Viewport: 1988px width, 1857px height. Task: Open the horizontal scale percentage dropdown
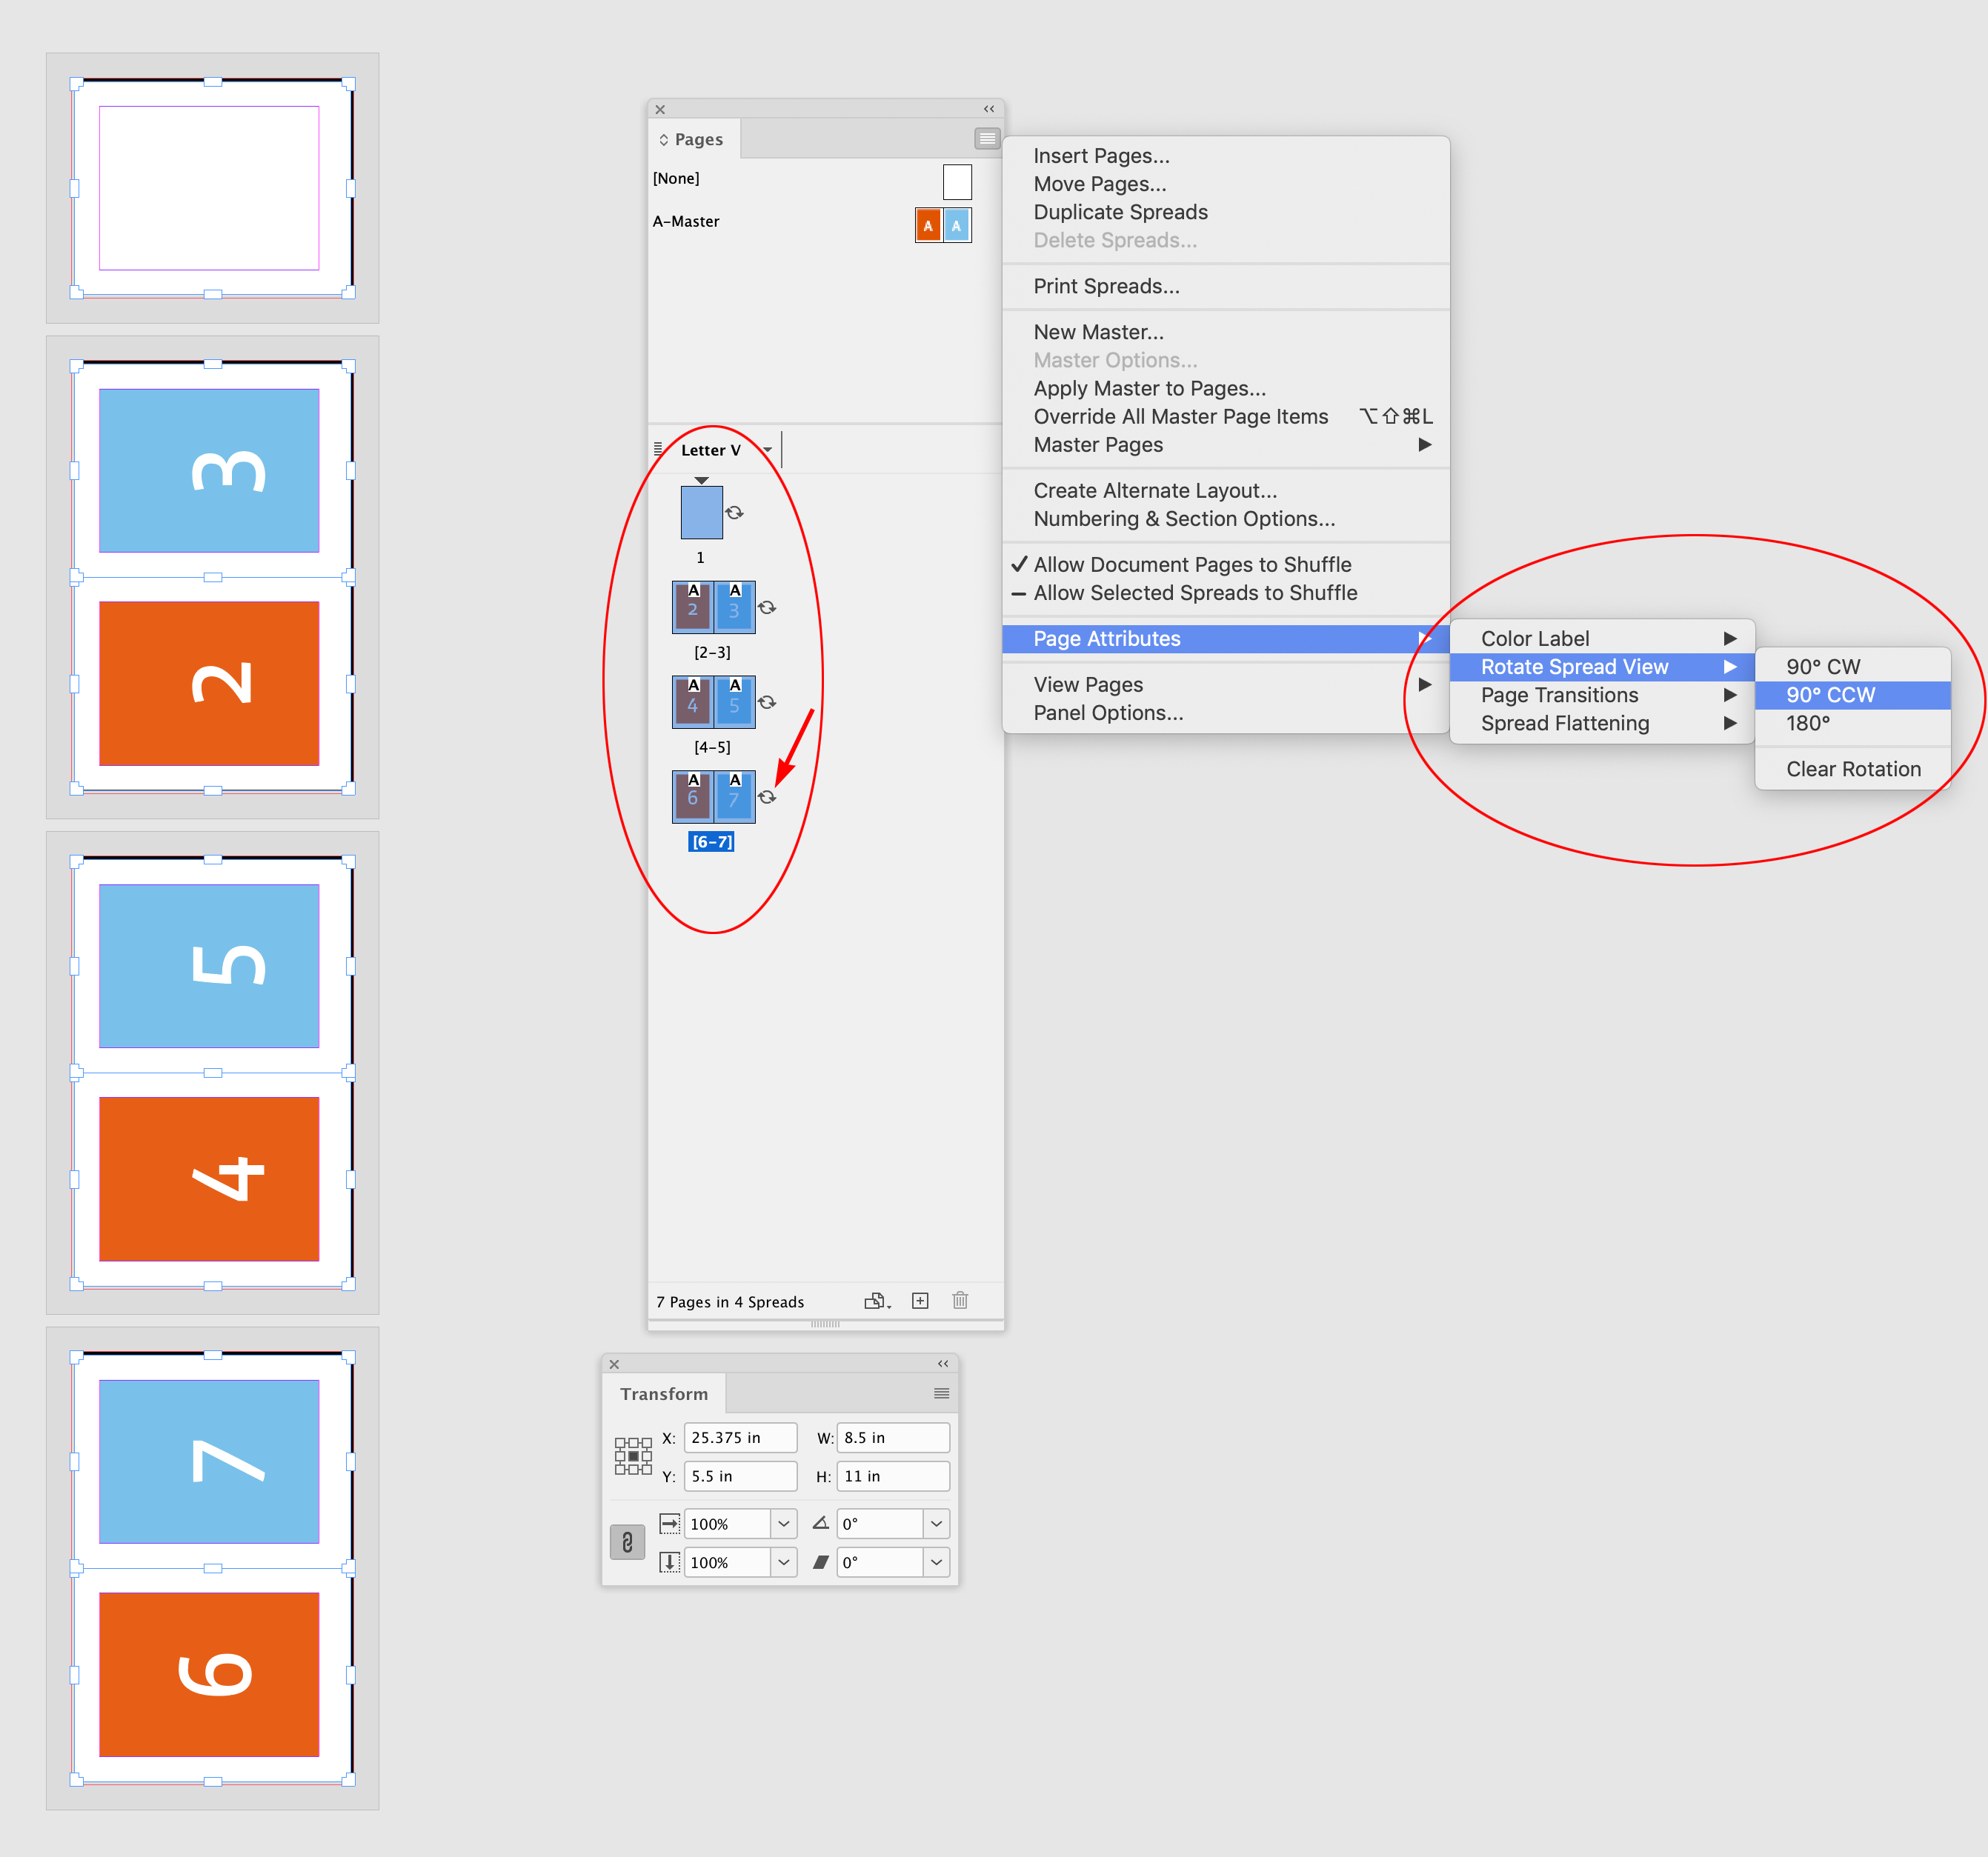[784, 1523]
